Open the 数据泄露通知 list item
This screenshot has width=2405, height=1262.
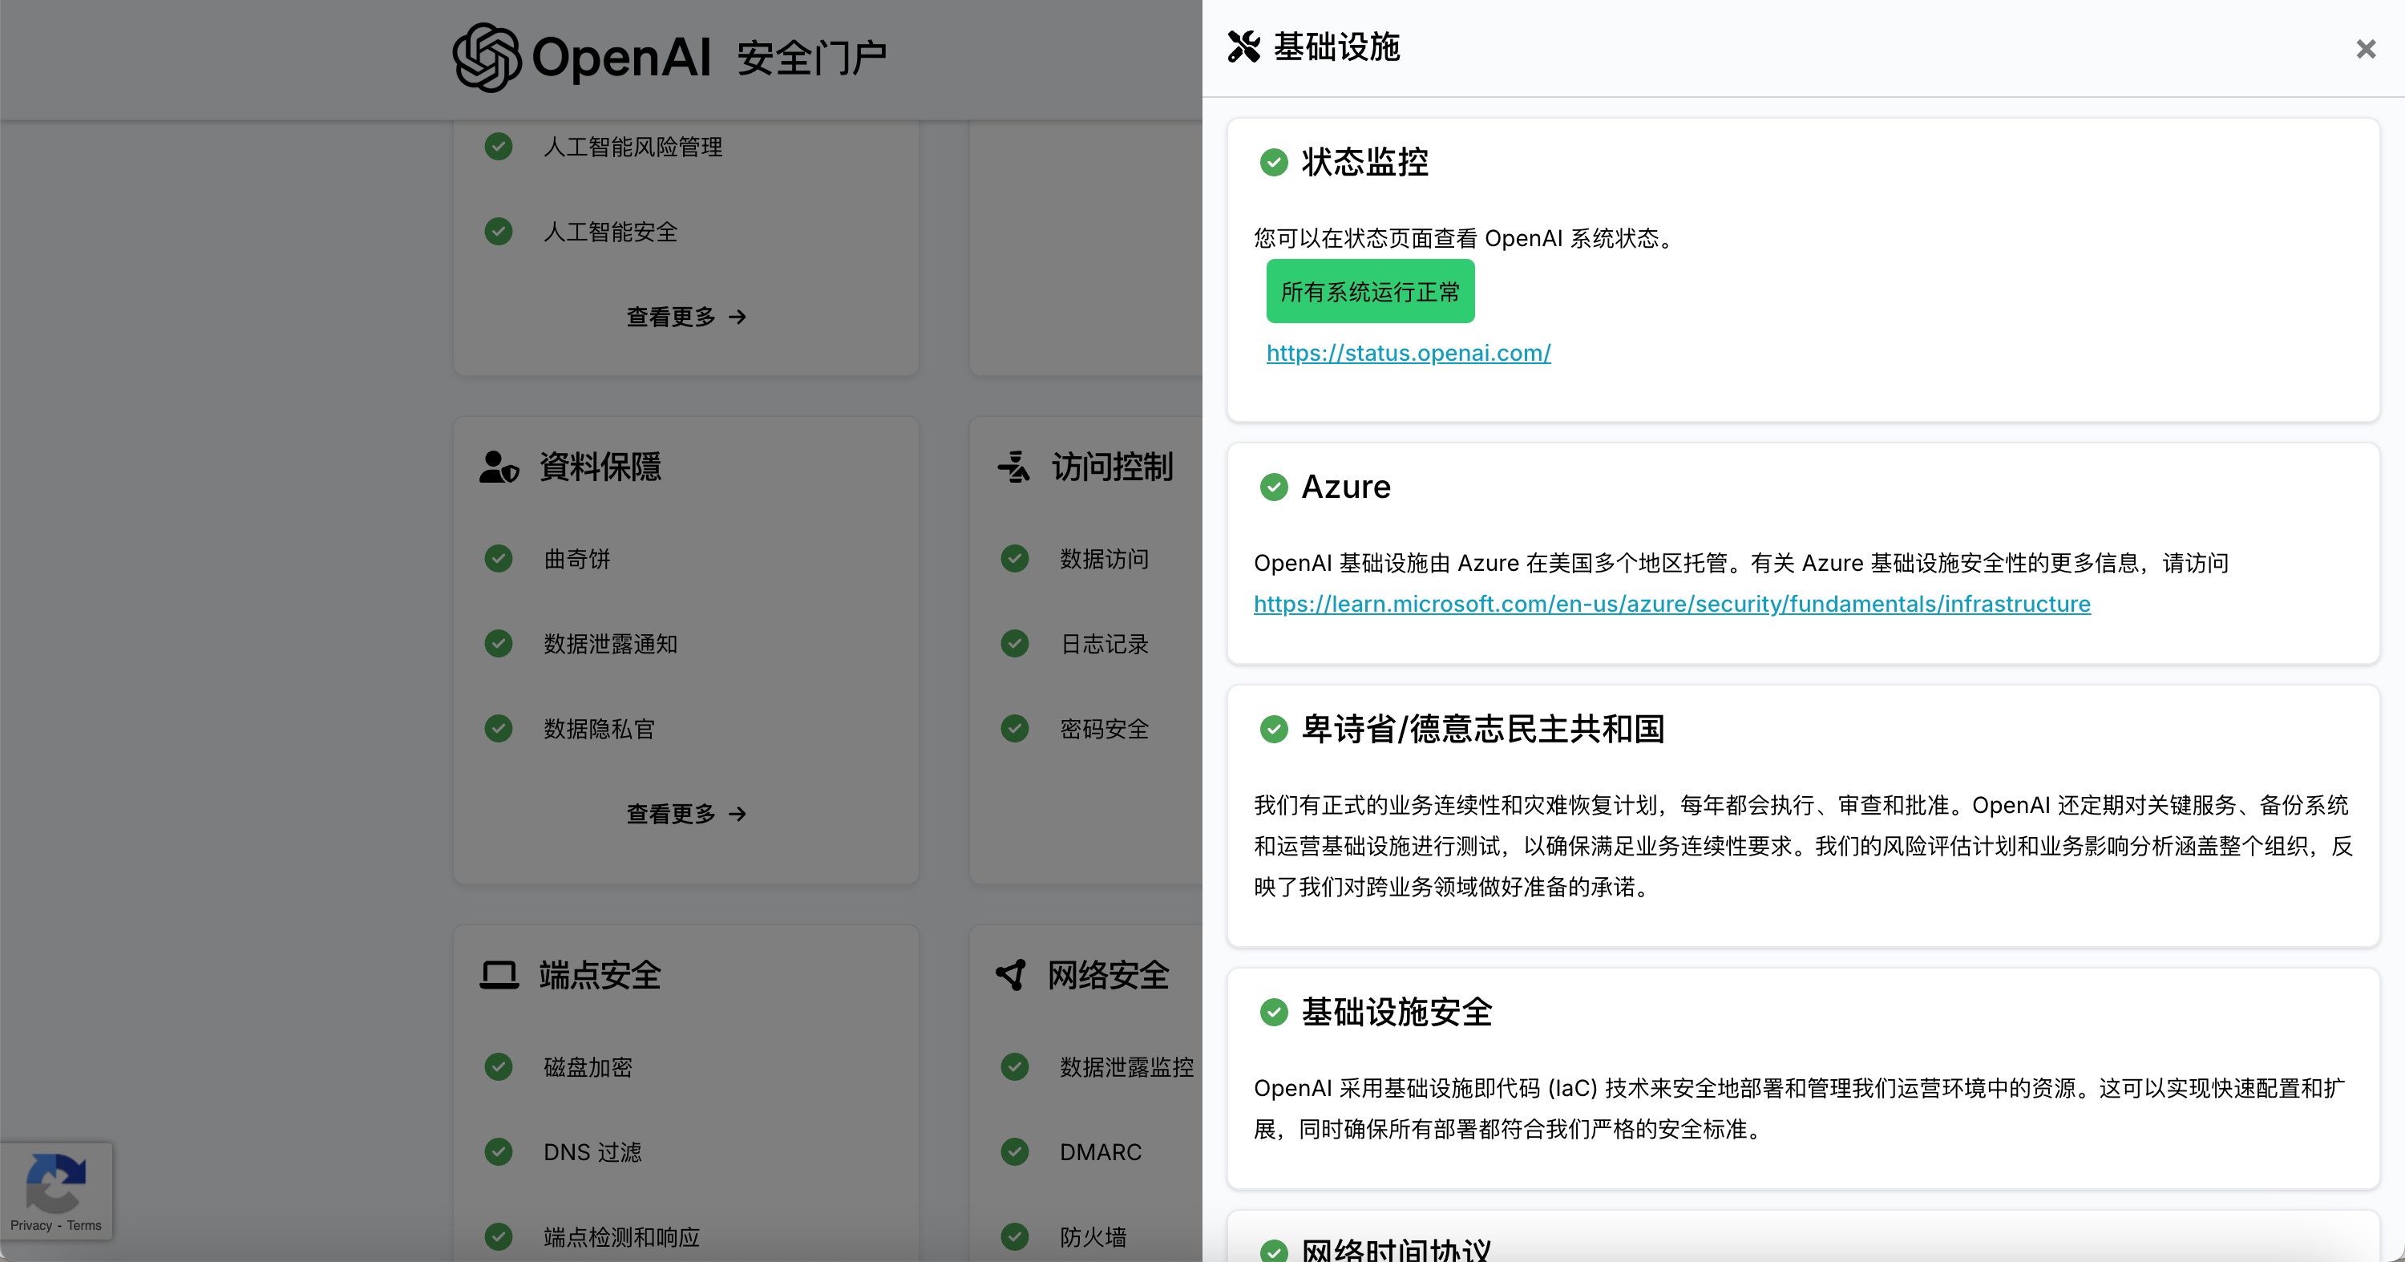coord(611,644)
